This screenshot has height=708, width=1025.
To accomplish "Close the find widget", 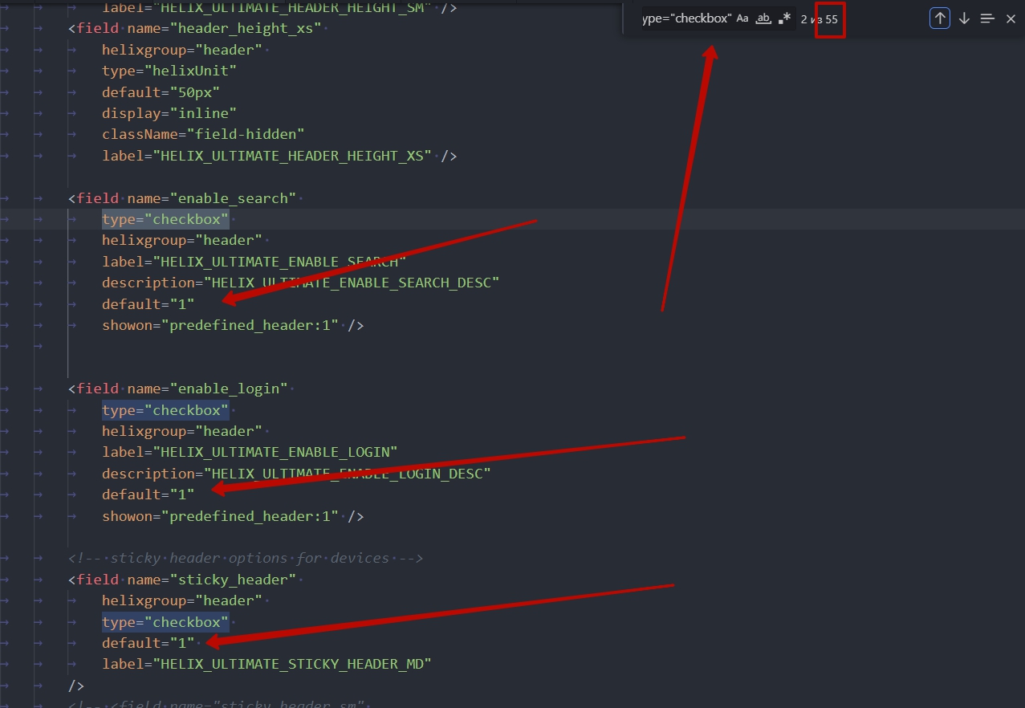I will coord(1011,18).
